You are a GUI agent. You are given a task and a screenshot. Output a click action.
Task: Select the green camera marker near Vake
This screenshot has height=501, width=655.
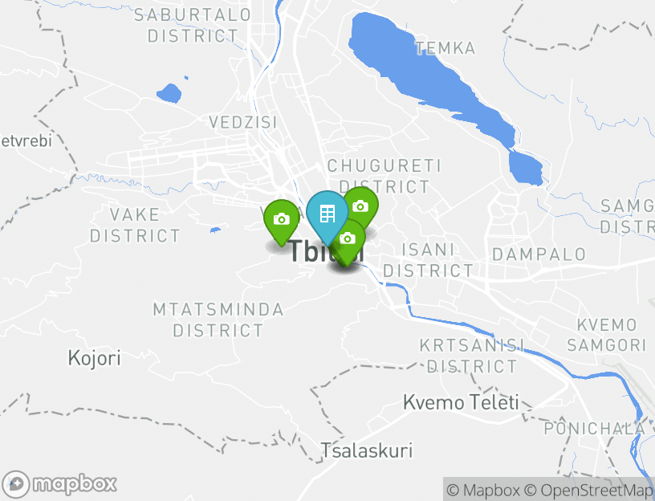tap(282, 222)
